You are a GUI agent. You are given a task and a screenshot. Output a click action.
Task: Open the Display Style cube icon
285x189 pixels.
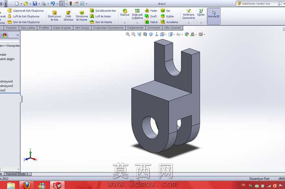[x=170, y=34]
